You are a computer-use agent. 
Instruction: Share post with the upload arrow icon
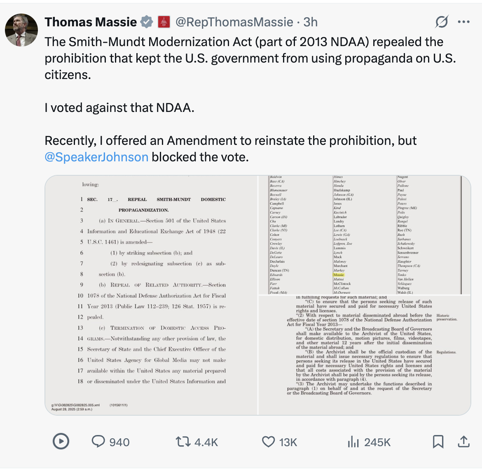point(464,442)
